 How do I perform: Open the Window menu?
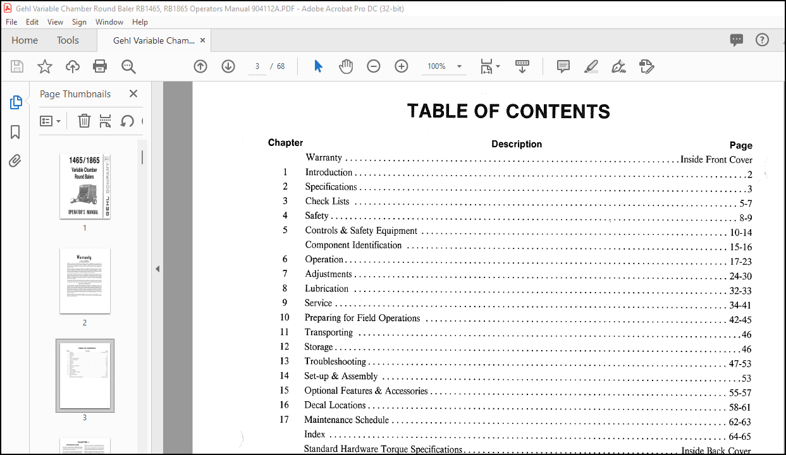[109, 21]
